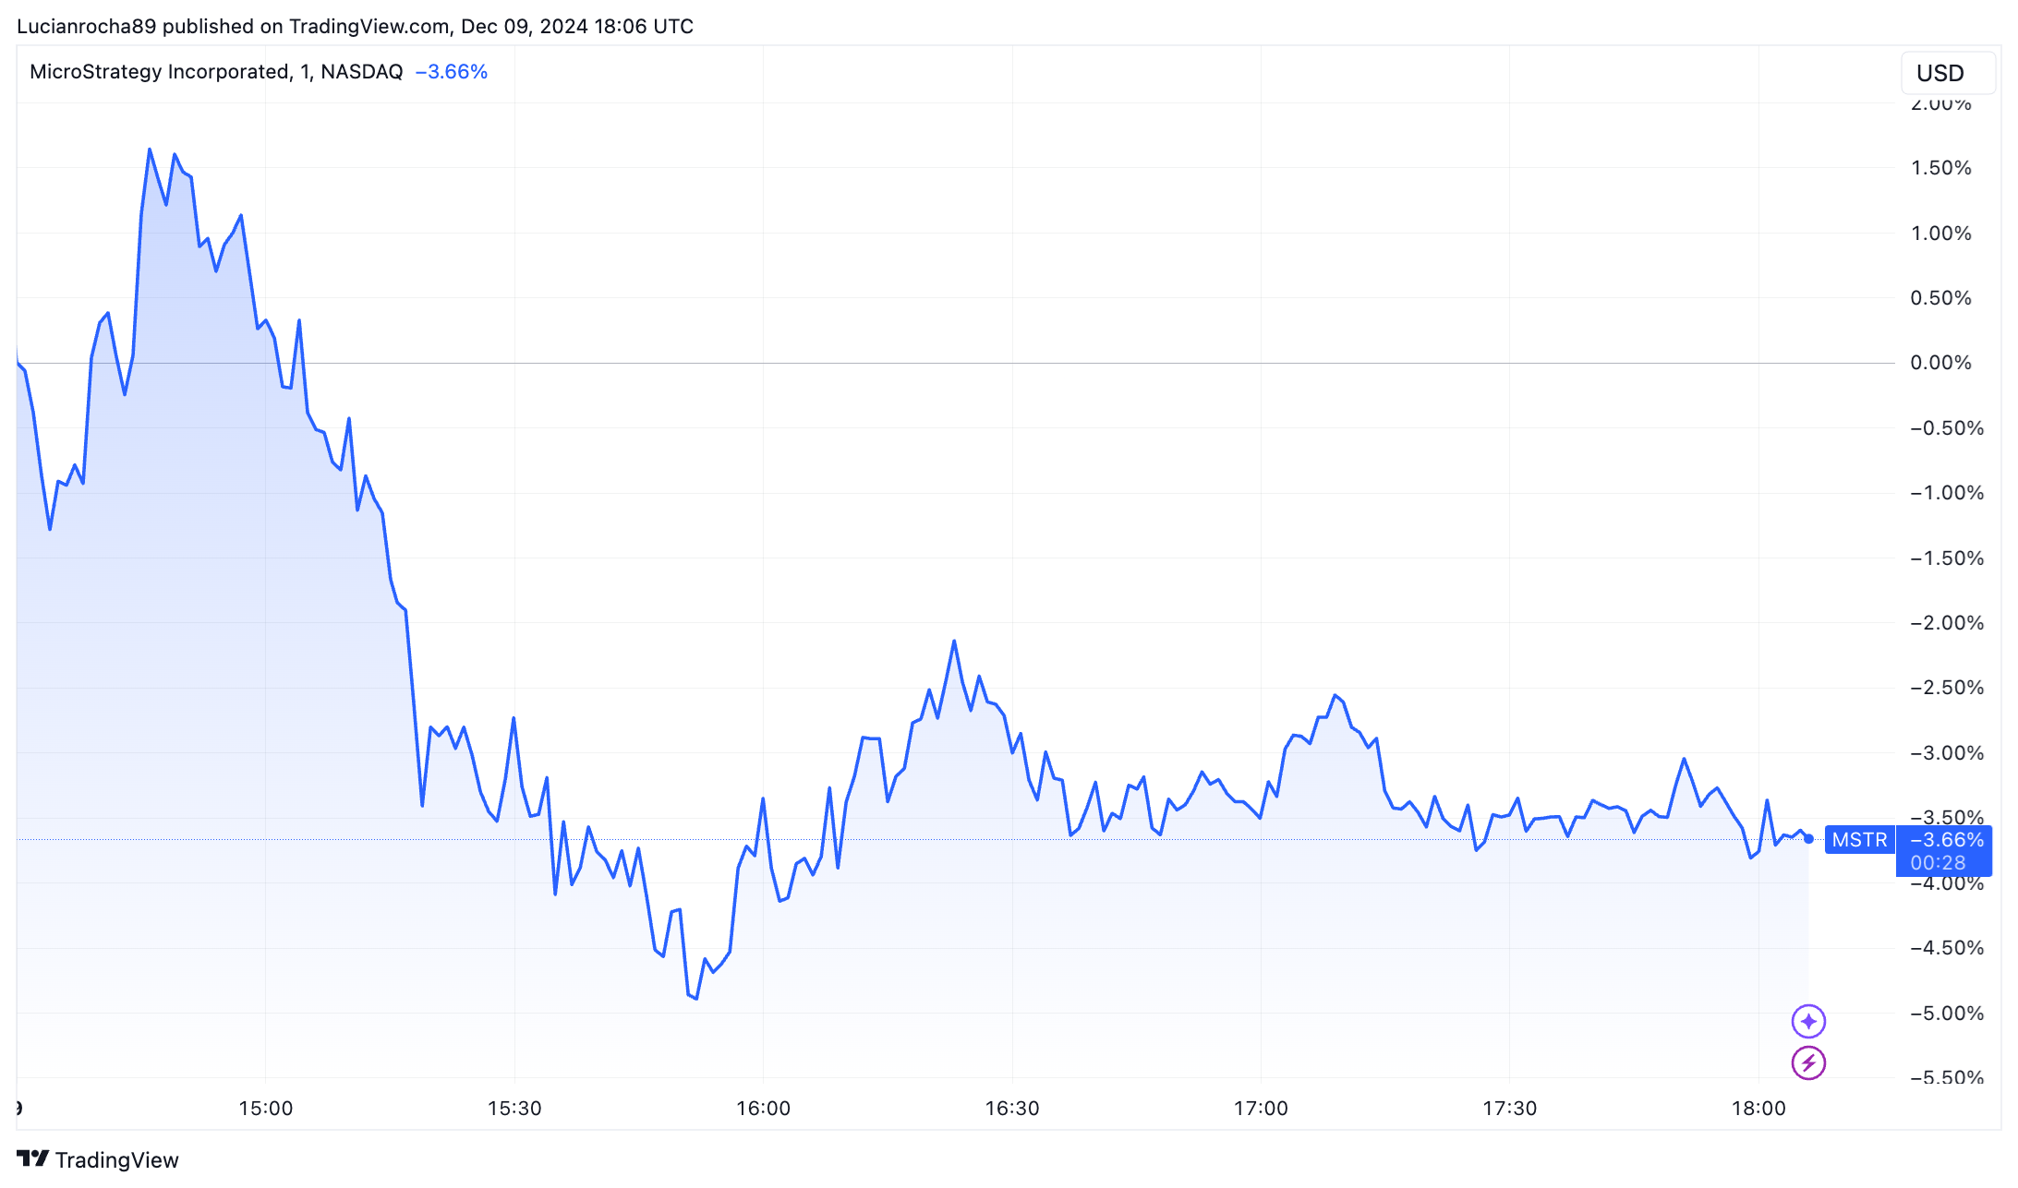Click the lightning bolt icon

point(1808,1062)
